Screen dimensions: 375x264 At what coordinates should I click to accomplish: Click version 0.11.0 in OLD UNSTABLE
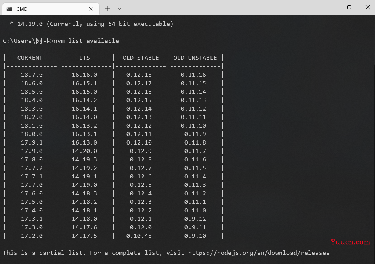(195, 210)
